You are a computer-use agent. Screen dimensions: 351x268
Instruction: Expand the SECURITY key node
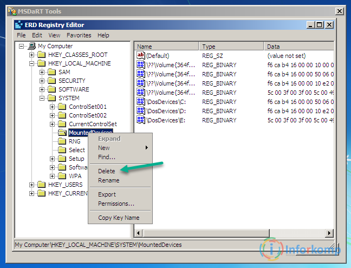pyautogui.click(x=42, y=81)
